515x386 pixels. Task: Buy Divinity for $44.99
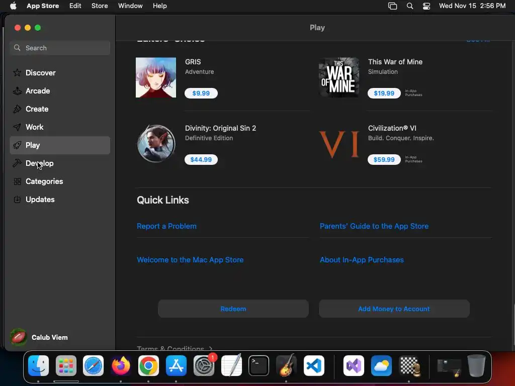tap(201, 159)
